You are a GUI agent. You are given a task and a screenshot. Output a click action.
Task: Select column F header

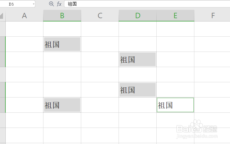click(x=212, y=16)
